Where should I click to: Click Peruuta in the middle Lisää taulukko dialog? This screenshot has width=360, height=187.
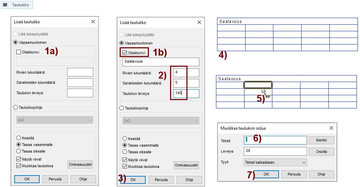tap(161, 180)
